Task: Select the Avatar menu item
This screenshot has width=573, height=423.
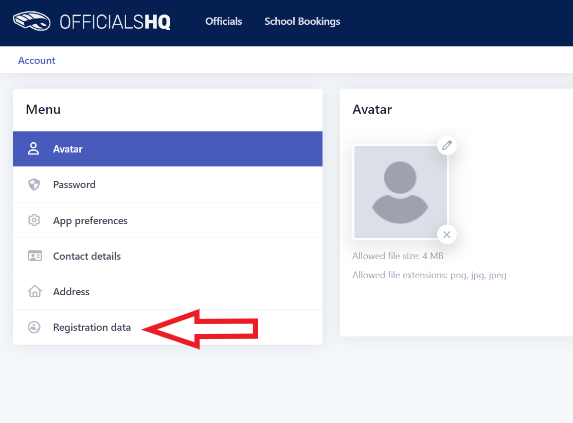Action: click(168, 149)
